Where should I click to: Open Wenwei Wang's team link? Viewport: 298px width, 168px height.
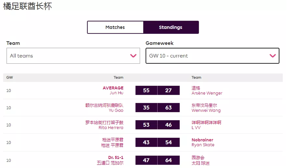point(206,111)
